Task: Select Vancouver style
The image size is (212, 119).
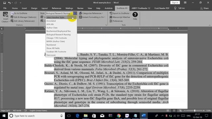Action: click(x=61, y=55)
